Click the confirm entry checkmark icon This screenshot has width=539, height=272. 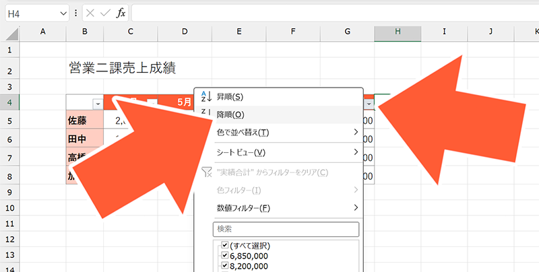(x=105, y=13)
